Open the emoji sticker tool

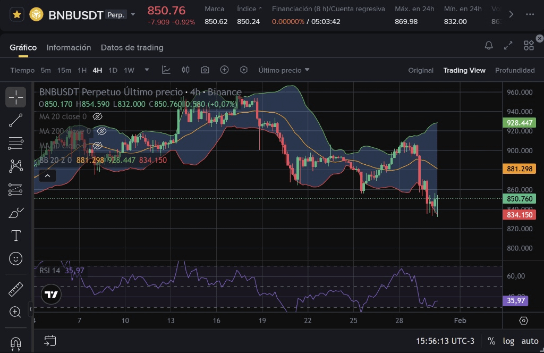click(16, 259)
